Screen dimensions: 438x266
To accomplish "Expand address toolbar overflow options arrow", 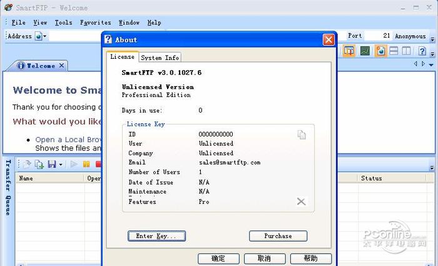I will [432, 39].
